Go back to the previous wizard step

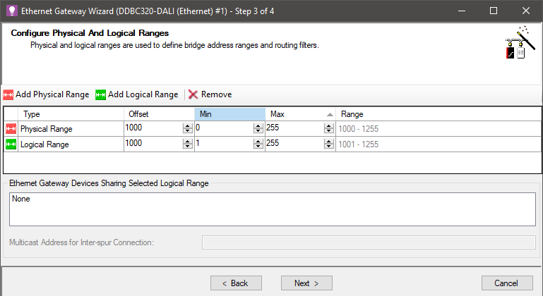236,283
